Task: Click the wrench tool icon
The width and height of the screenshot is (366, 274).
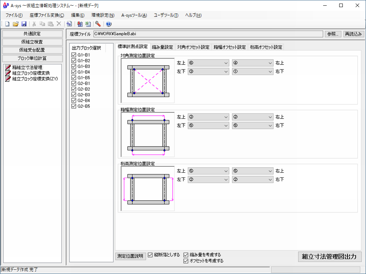Action: pyautogui.click(x=98, y=24)
